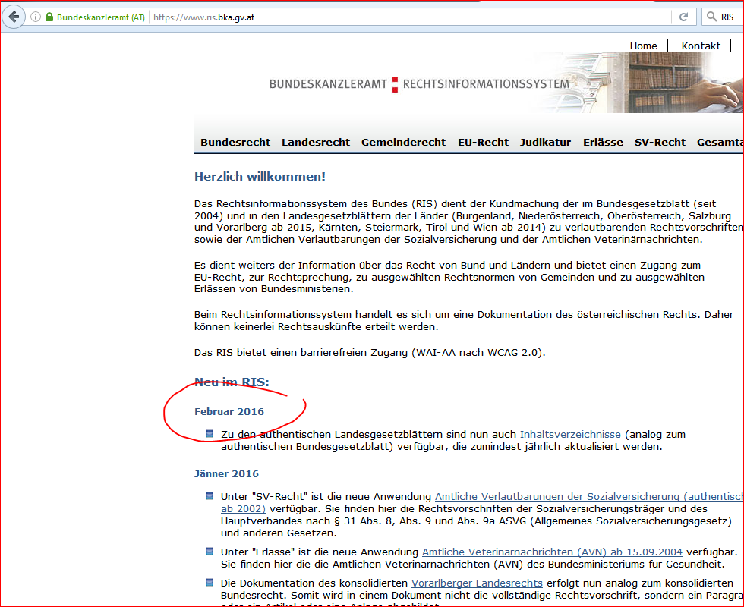The height and width of the screenshot is (607, 744).
Task: Follow the Inhaltsverzeichnisse link
Action: (x=570, y=435)
